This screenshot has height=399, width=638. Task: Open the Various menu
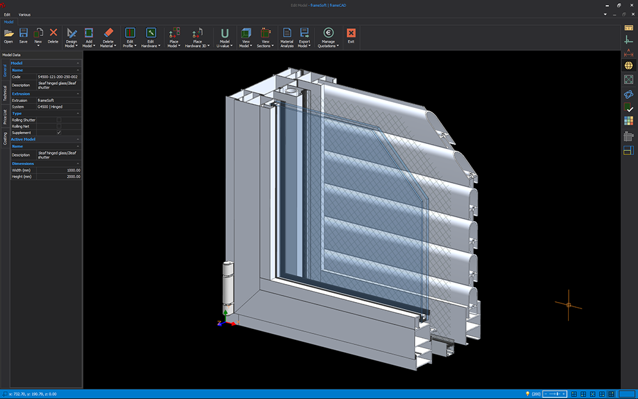point(24,14)
